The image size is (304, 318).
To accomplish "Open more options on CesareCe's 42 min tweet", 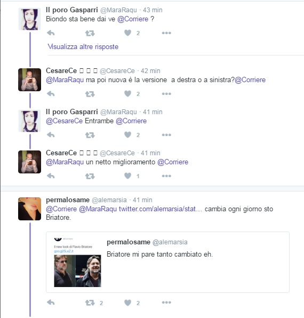I will (166, 94).
